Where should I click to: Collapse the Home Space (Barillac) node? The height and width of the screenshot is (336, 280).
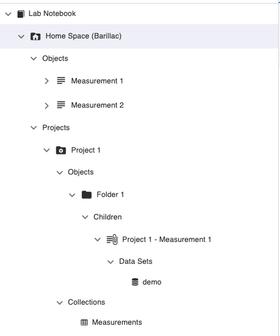coord(21,37)
